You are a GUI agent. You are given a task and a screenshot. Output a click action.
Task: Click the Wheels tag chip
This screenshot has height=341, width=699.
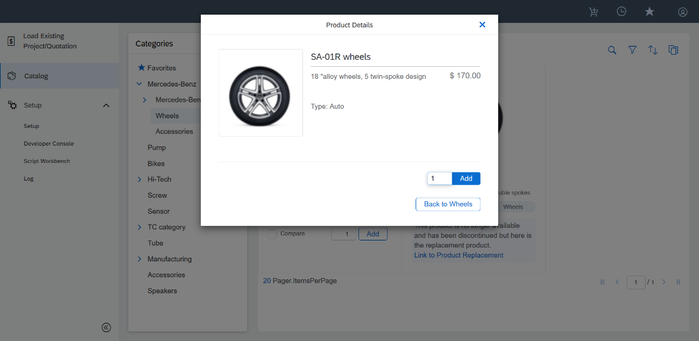[513, 207]
